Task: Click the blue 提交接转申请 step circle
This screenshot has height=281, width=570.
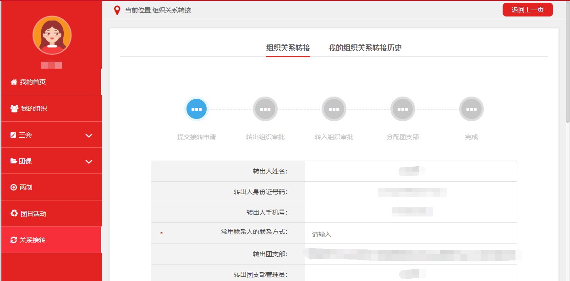Action: coord(197,109)
